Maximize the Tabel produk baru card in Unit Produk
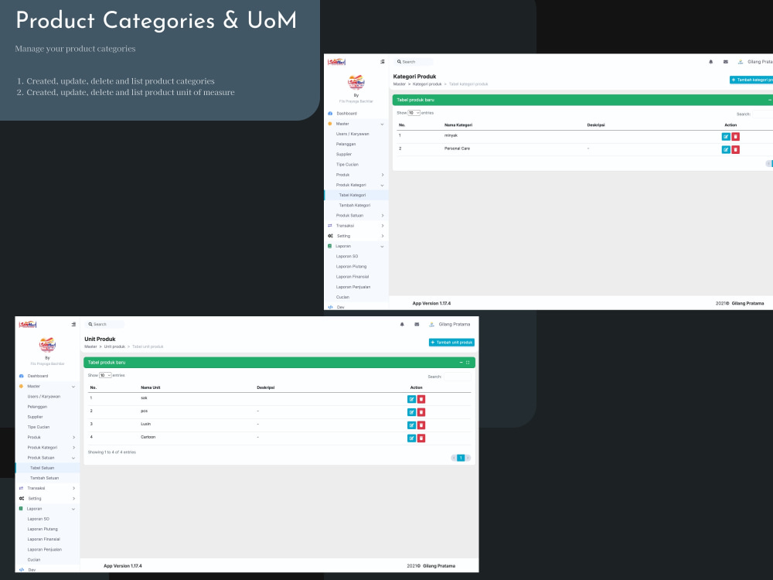Image resolution: width=773 pixels, height=580 pixels. tap(468, 363)
